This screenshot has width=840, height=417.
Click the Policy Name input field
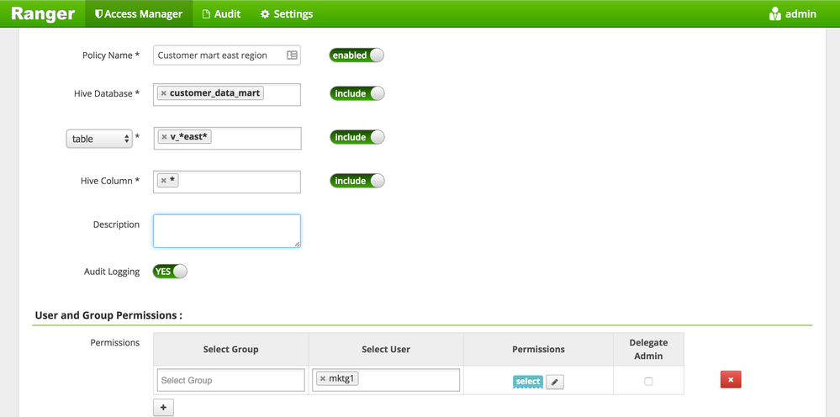[x=227, y=55]
